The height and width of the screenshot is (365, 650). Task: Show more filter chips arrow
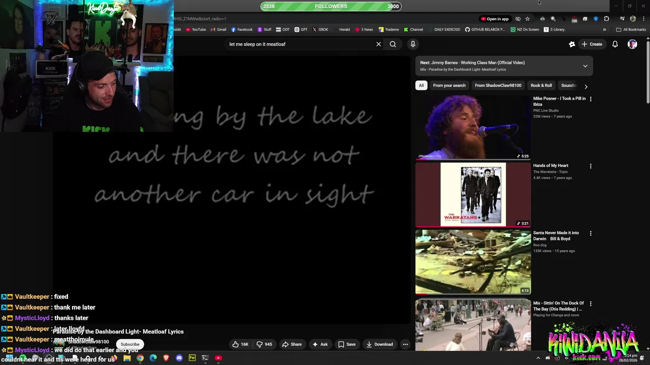click(x=586, y=86)
